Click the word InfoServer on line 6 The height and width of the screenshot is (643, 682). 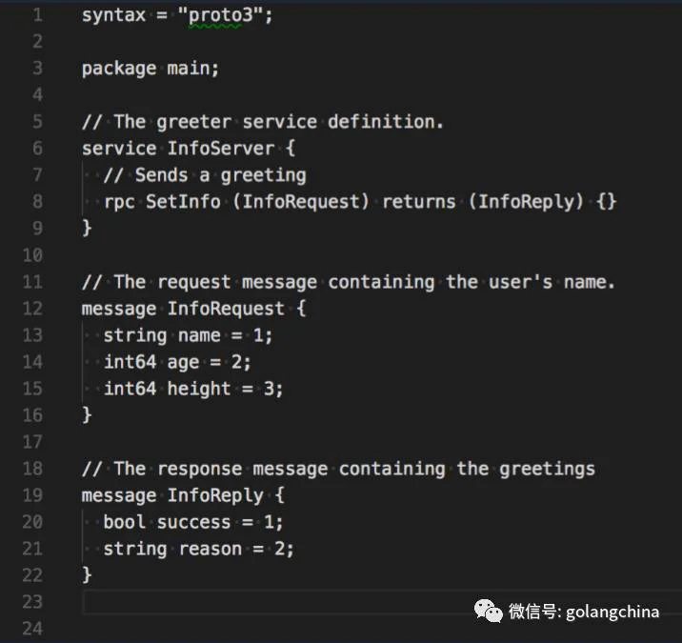click(221, 149)
